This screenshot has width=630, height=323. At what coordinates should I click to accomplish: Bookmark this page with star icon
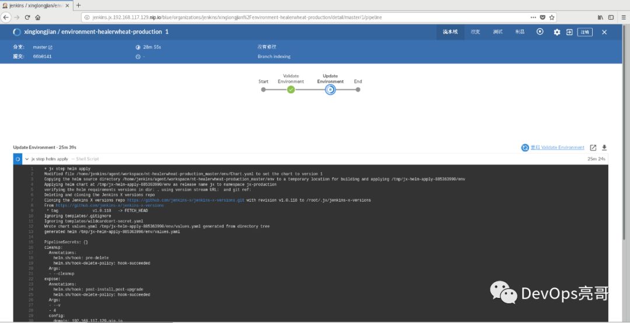coord(552,17)
